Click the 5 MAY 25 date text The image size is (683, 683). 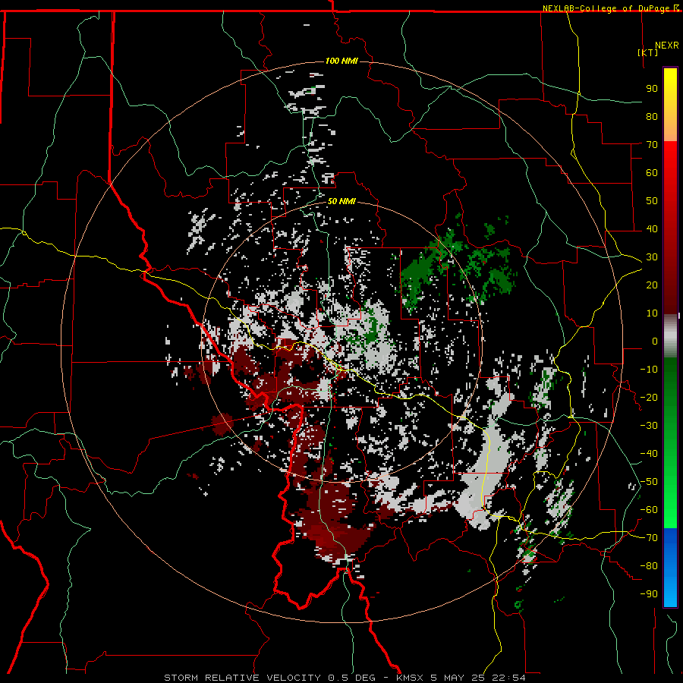458,678
